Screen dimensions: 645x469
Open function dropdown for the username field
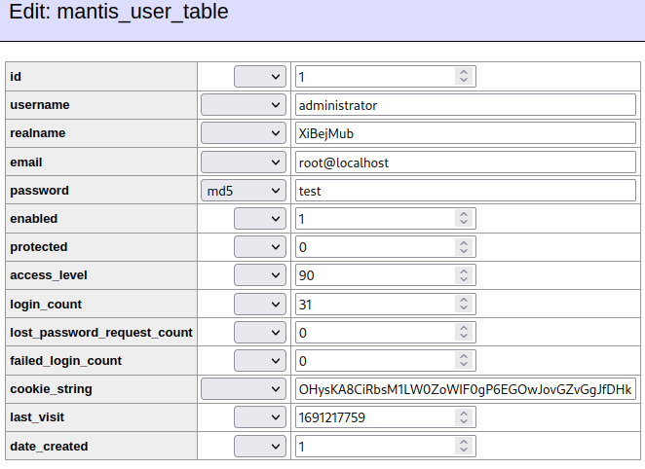point(244,105)
